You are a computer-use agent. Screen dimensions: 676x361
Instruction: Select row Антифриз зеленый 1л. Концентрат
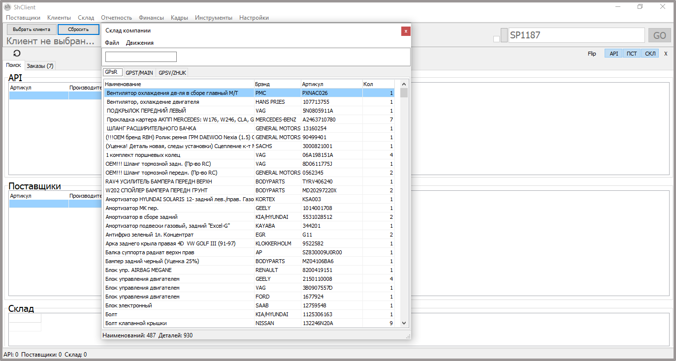pyautogui.click(x=249, y=235)
